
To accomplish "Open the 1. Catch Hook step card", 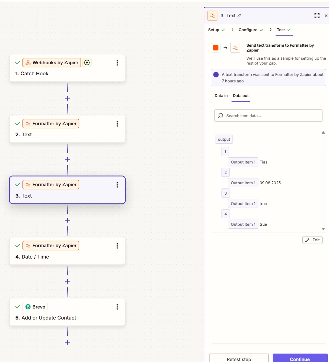I will 67,68.
